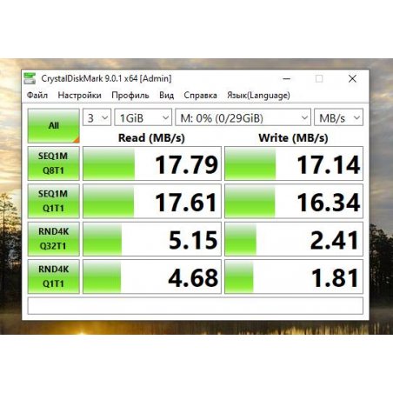This screenshot has width=393, height=393.
Task: Run all benchmarks with the All button
Action: [54, 126]
